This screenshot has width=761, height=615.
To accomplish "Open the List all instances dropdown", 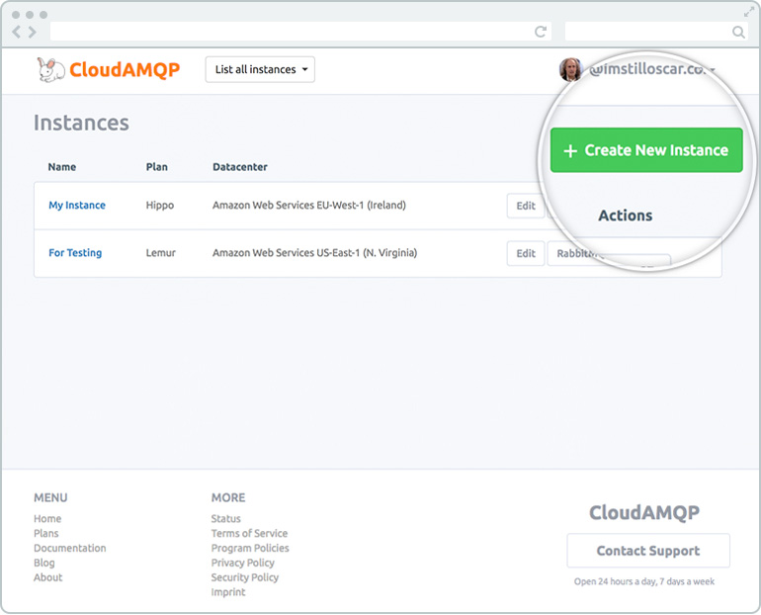I will click(x=260, y=69).
